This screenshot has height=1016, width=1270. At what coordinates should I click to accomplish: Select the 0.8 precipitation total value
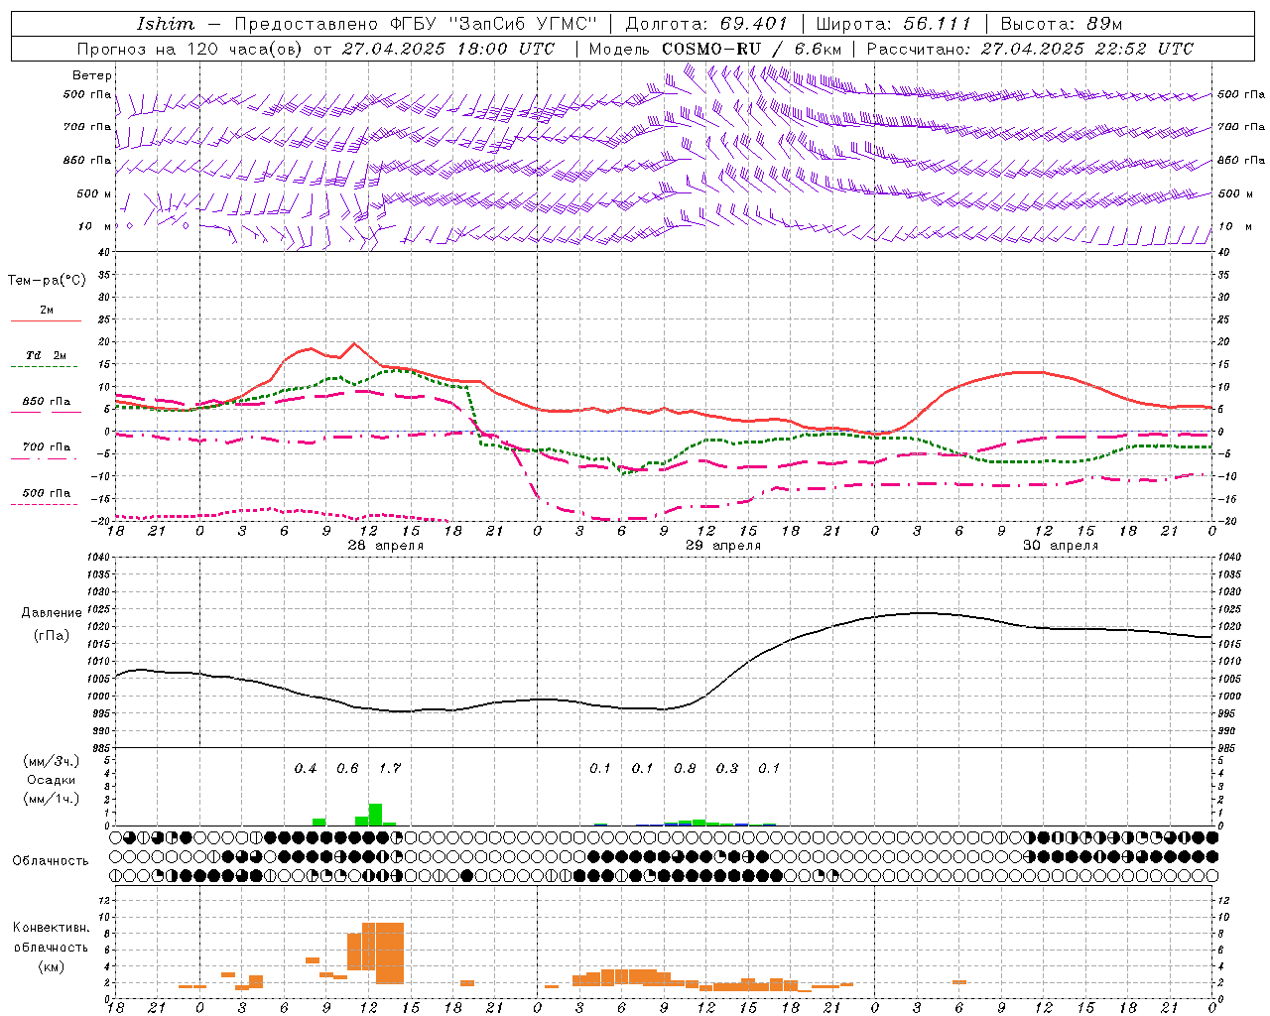point(686,768)
